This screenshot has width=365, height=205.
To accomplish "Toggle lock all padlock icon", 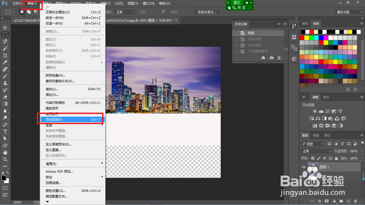I will tap(337, 158).
